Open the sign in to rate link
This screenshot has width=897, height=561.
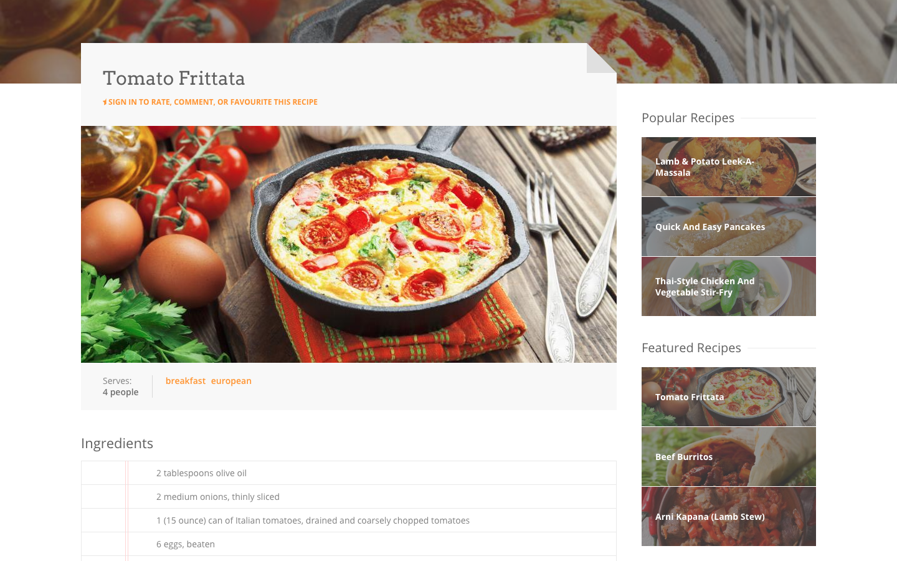213,102
